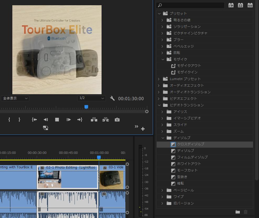Expand the 明るさの値 preset folder
Screen dimensions: 259x218
pyautogui.click(x=162, y=20)
